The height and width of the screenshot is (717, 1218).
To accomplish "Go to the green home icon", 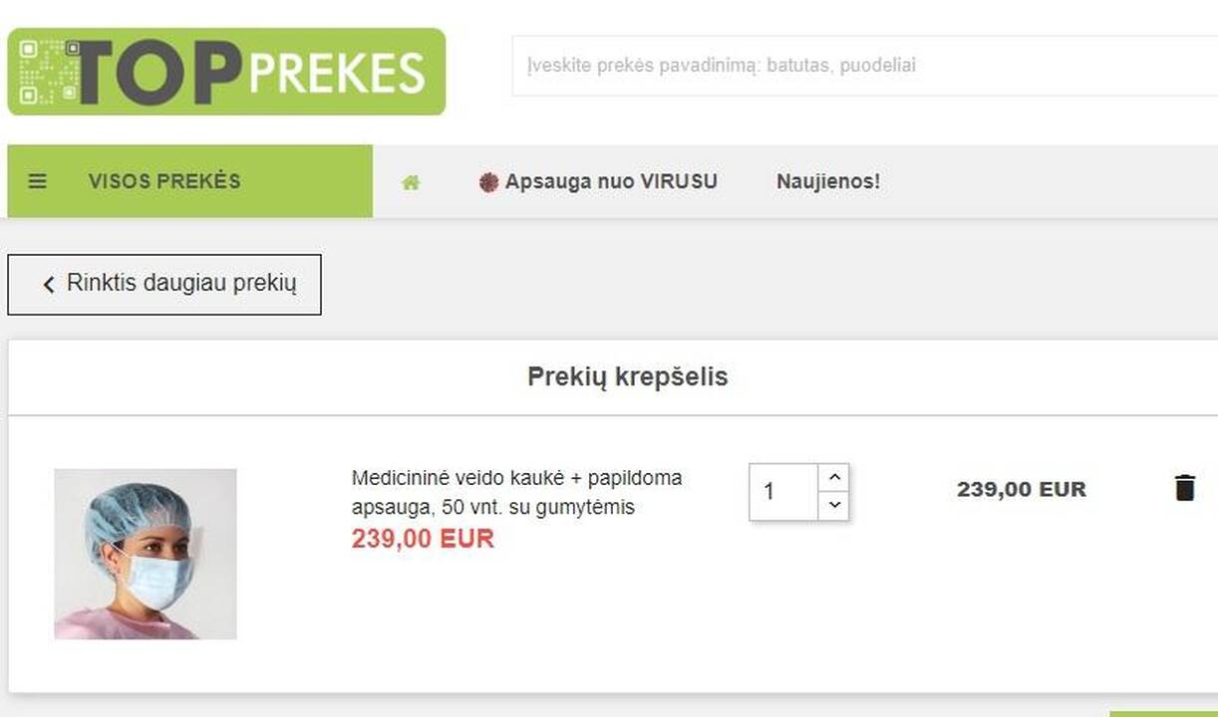I will [x=411, y=182].
